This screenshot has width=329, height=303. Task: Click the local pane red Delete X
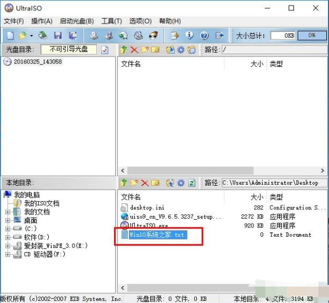tap(145, 183)
